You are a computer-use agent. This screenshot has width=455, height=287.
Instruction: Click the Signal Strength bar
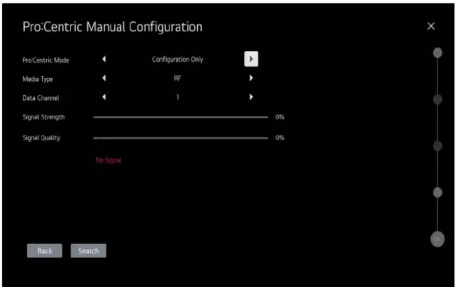click(x=181, y=117)
